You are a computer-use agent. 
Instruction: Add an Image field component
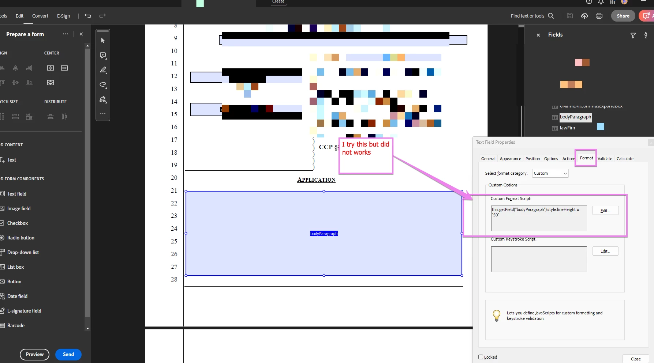[15, 208]
